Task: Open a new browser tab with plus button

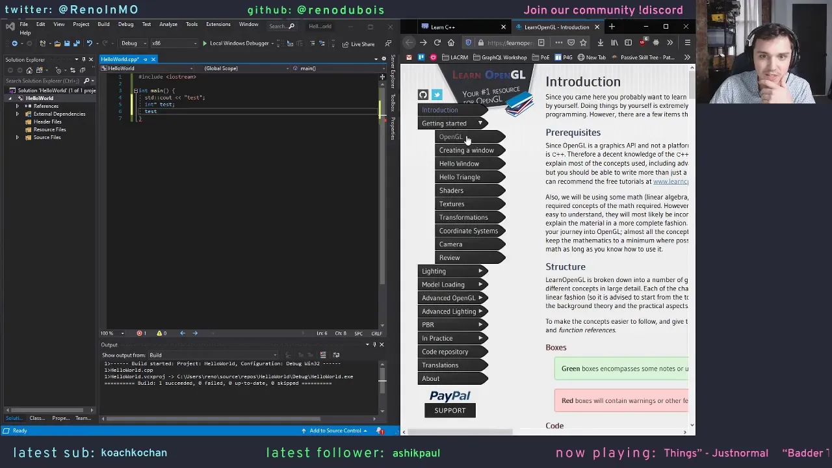Action: (612, 27)
